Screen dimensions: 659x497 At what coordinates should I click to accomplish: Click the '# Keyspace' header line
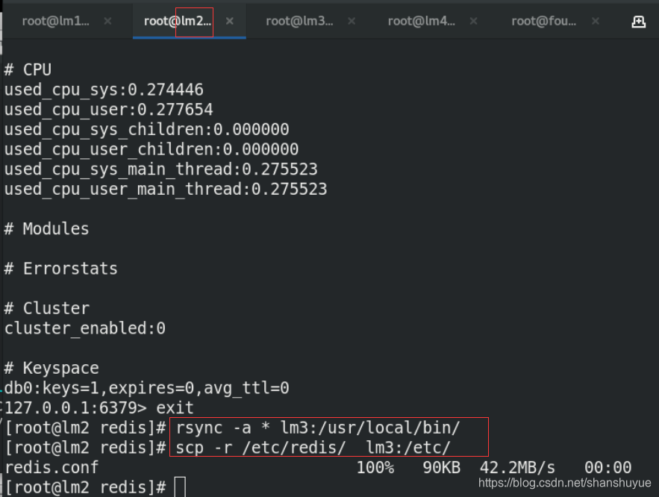pos(51,368)
